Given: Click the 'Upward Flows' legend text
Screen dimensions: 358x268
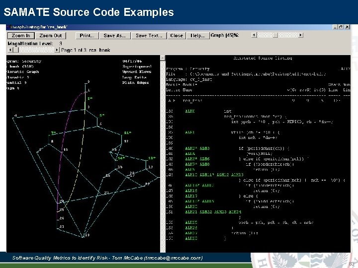Looking at the screenshot, I should [137, 72].
